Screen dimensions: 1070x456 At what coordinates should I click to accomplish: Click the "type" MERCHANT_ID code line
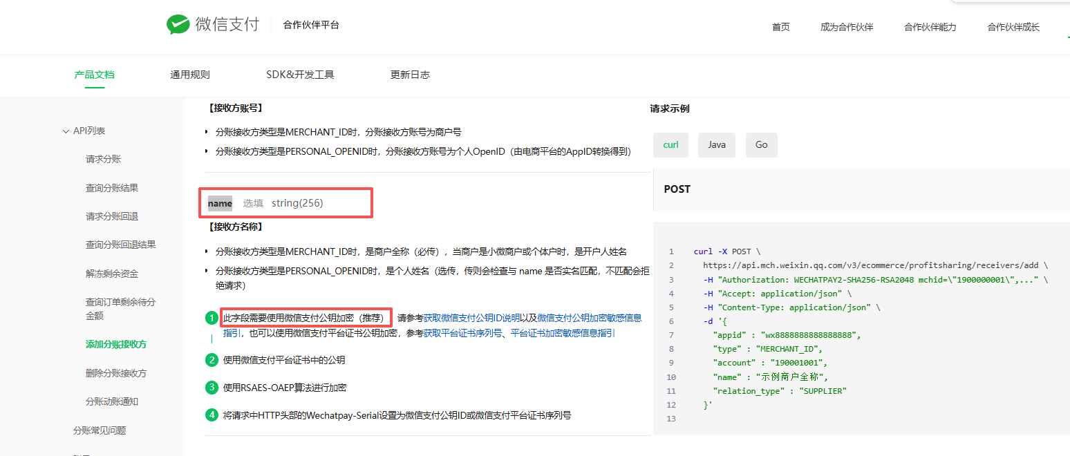pyautogui.click(x=767, y=349)
